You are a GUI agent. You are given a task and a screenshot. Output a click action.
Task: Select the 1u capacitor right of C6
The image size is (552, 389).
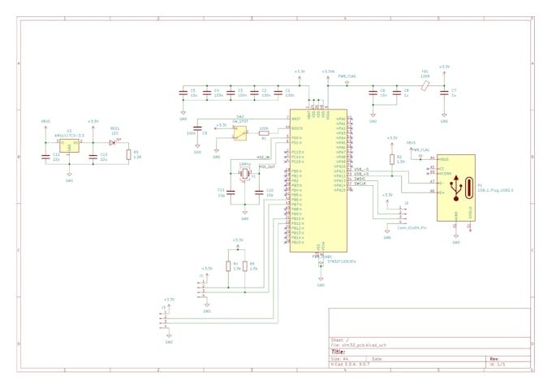pyautogui.click(x=397, y=93)
